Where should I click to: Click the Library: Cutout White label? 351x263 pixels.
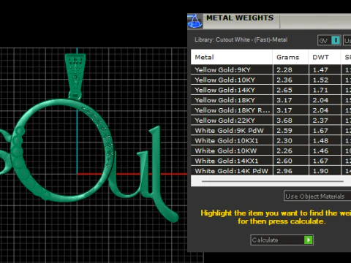[x=241, y=39]
